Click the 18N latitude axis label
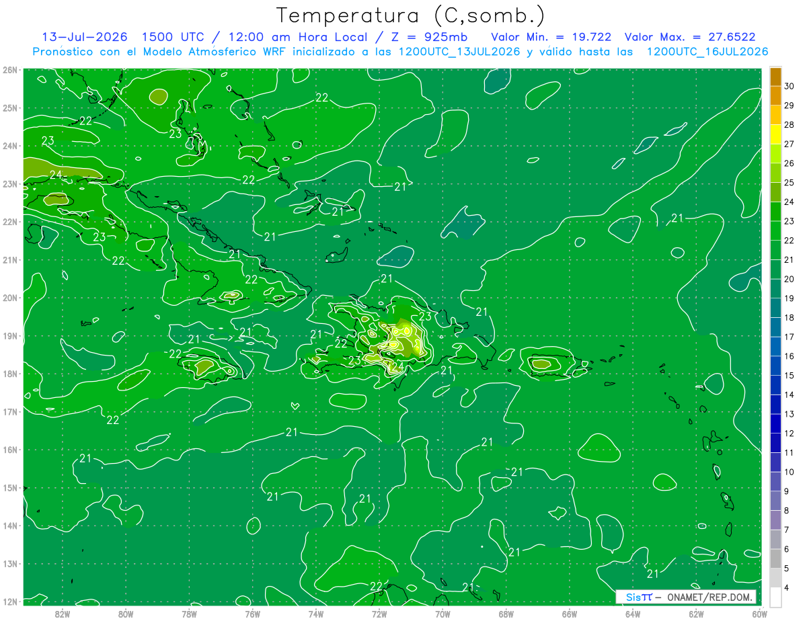 click(x=9, y=374)
